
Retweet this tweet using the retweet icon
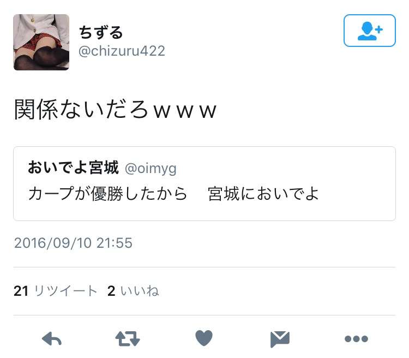pos(128,339)
